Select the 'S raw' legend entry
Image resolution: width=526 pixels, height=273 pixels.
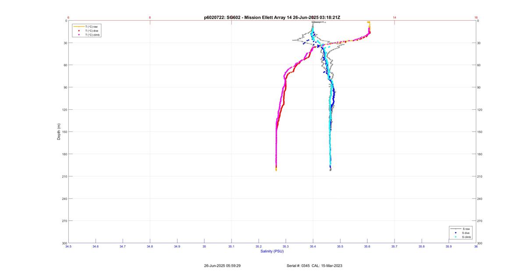point(466,229)
